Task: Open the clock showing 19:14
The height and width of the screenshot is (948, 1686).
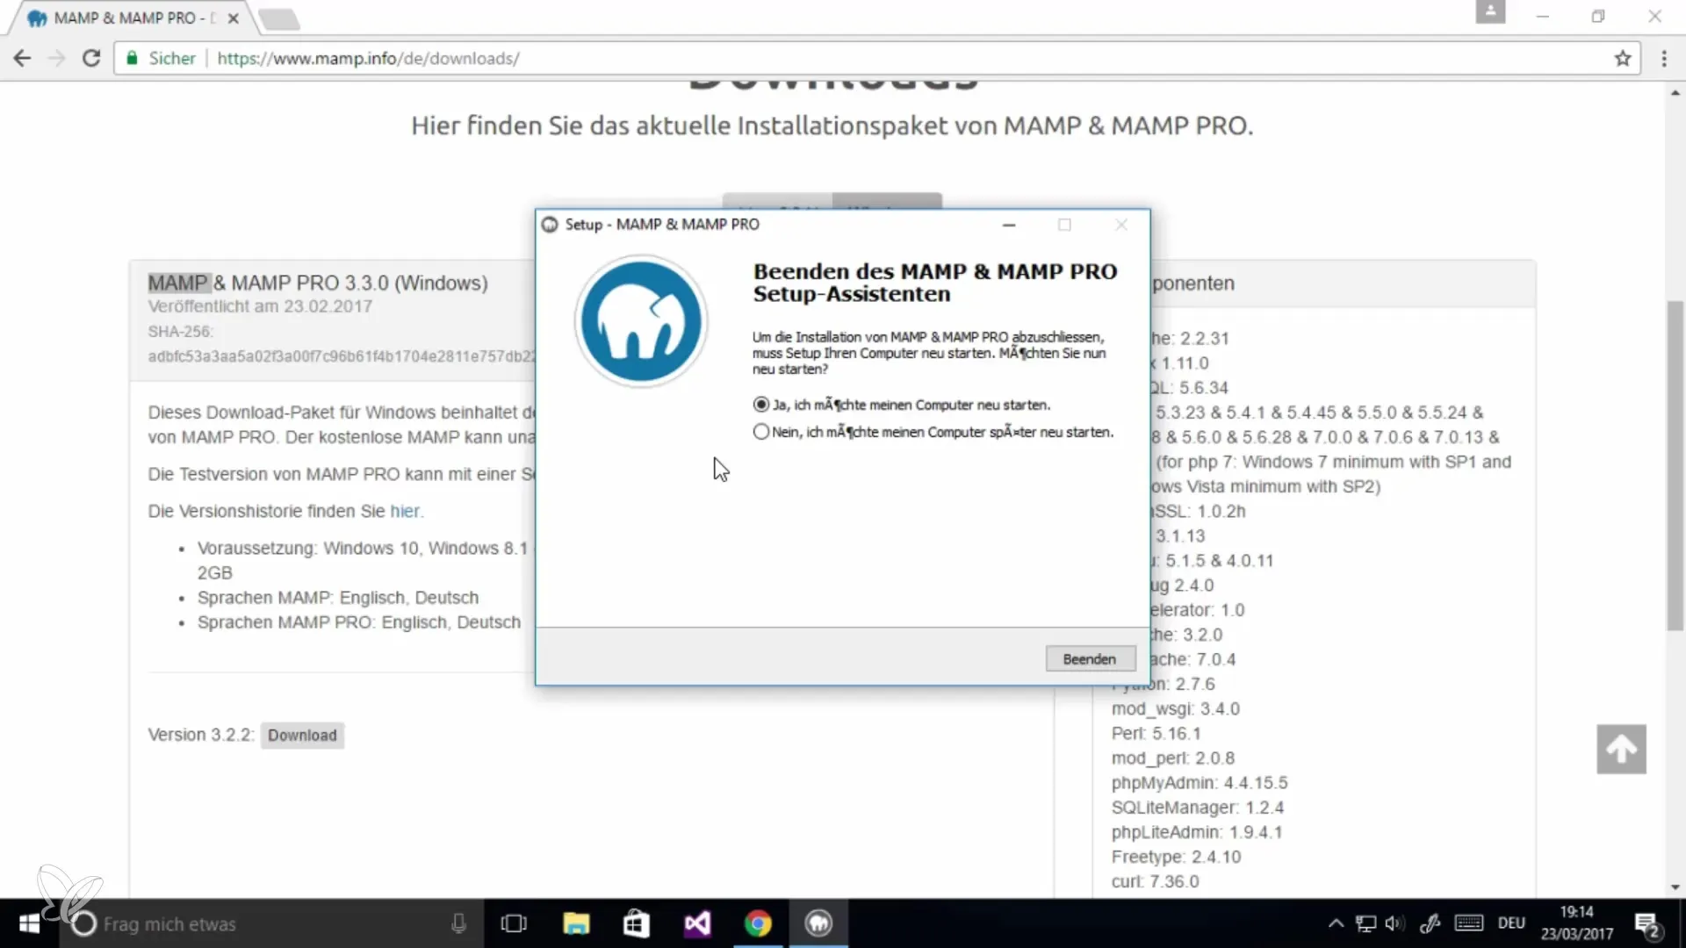Action: (x=1577, y=923)
